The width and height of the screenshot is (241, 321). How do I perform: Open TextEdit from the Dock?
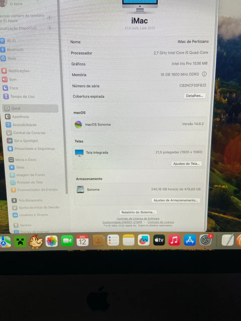pos(228,240)
